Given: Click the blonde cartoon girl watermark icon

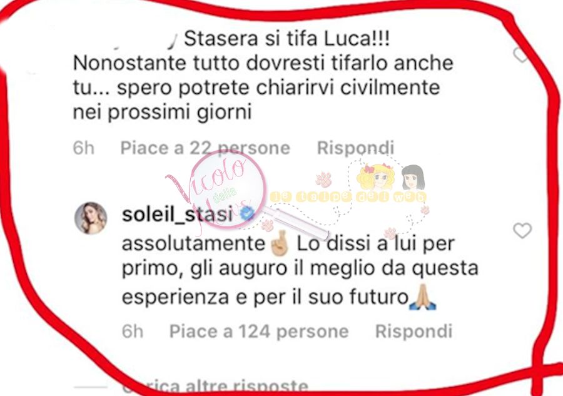Looking at the screenshot, I should click(375, 176).
